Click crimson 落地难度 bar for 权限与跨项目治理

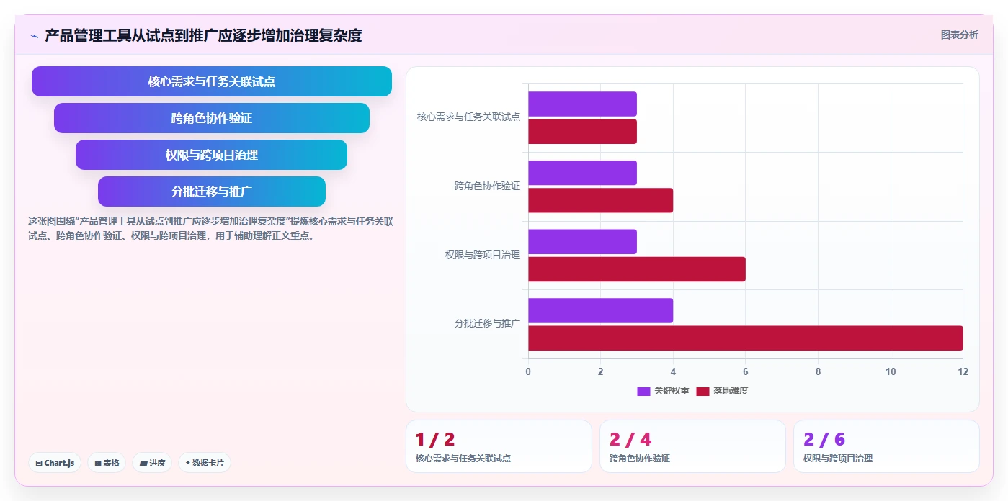tap(637, 269)
